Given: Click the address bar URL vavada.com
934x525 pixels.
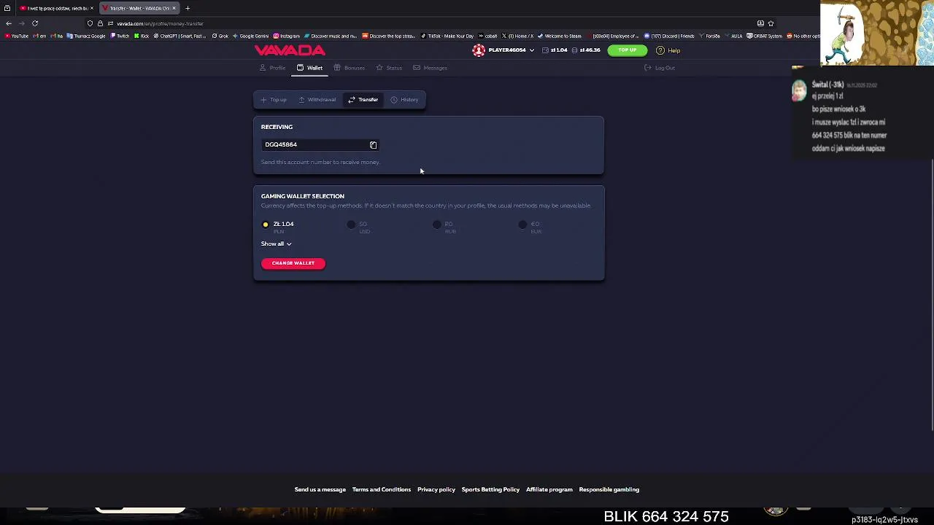Looking at the screenshot, I should point(160,23).
